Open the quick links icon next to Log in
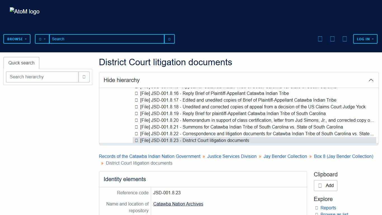The width and height of the screenshot is (382, 215). [345, 39]
